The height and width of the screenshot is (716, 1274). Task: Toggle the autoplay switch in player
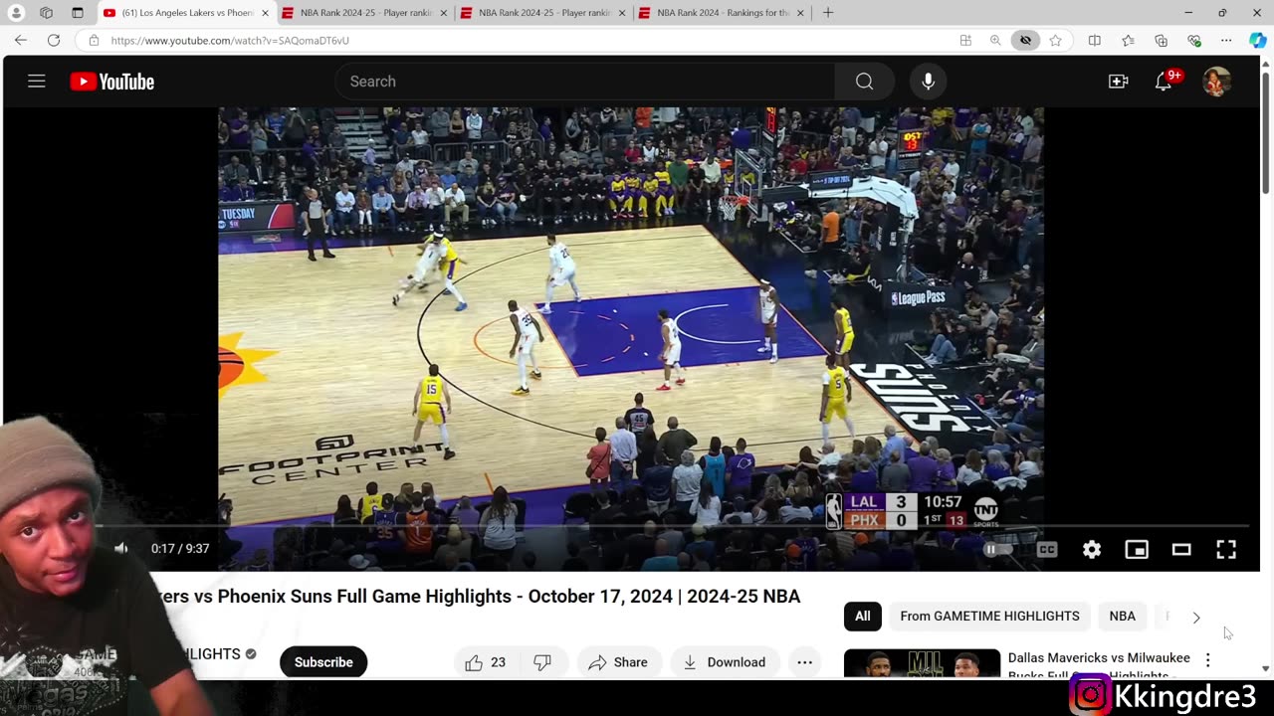(x=998, y=549)
